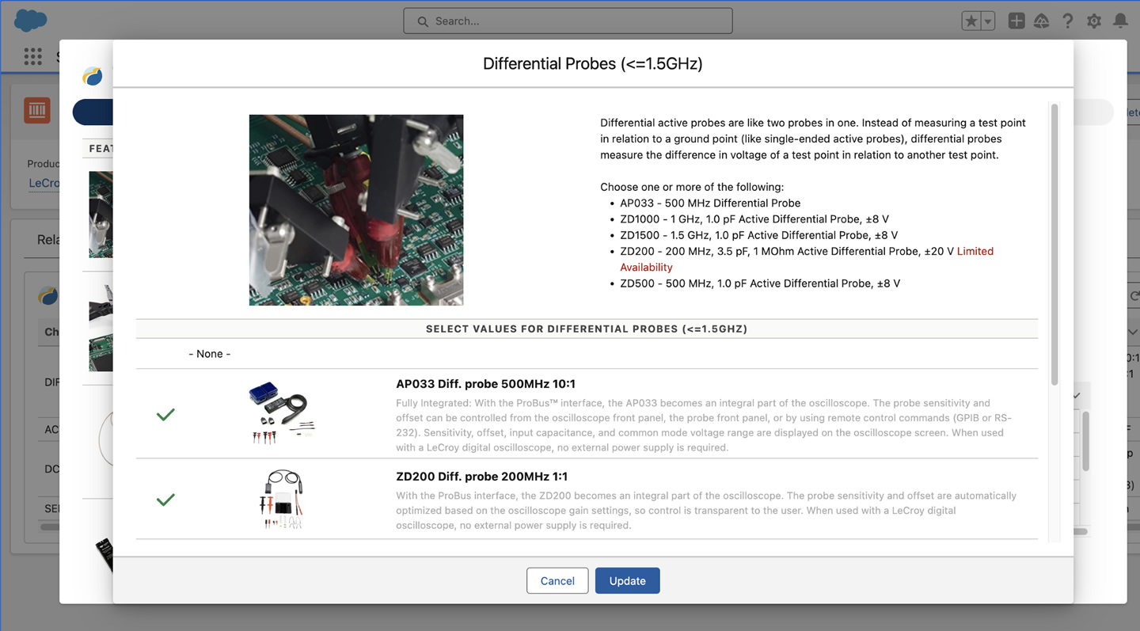Click the AP033 Diff. probe 500MHz 10:1 title
The width and height of the screenshot is (1140, 631).
pyautogui.click(x=485, y=384)
